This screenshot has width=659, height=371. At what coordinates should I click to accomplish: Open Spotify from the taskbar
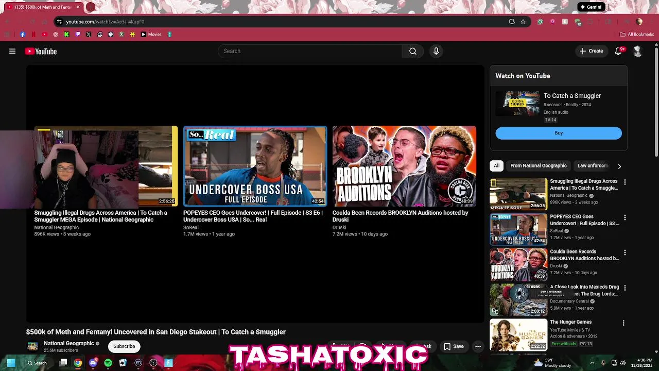(108, 363)
